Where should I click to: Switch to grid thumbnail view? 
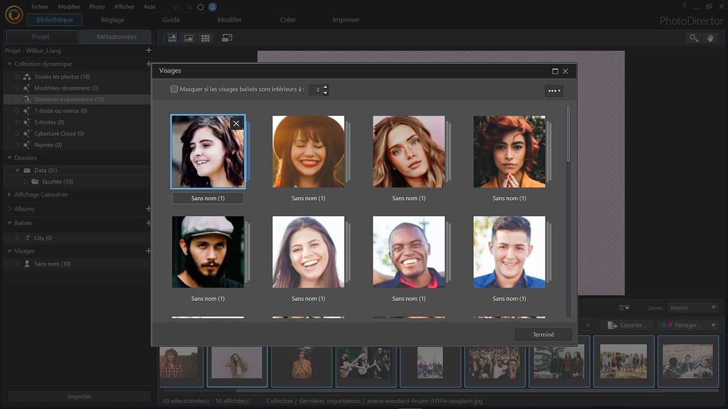pos(205,37)
